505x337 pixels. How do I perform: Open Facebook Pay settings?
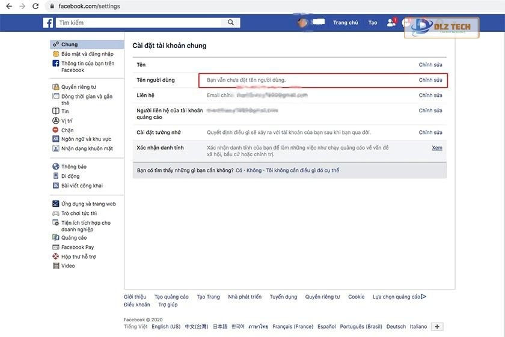click(78, 247)
